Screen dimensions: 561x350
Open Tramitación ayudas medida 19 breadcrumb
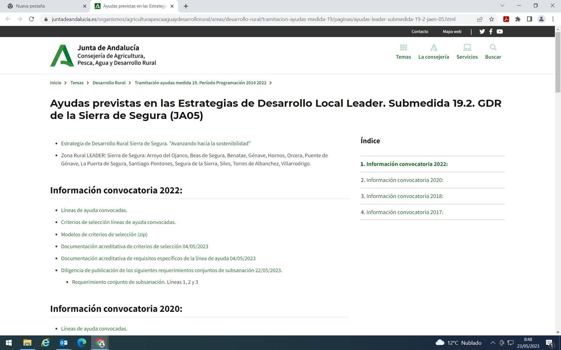(200, 83)
